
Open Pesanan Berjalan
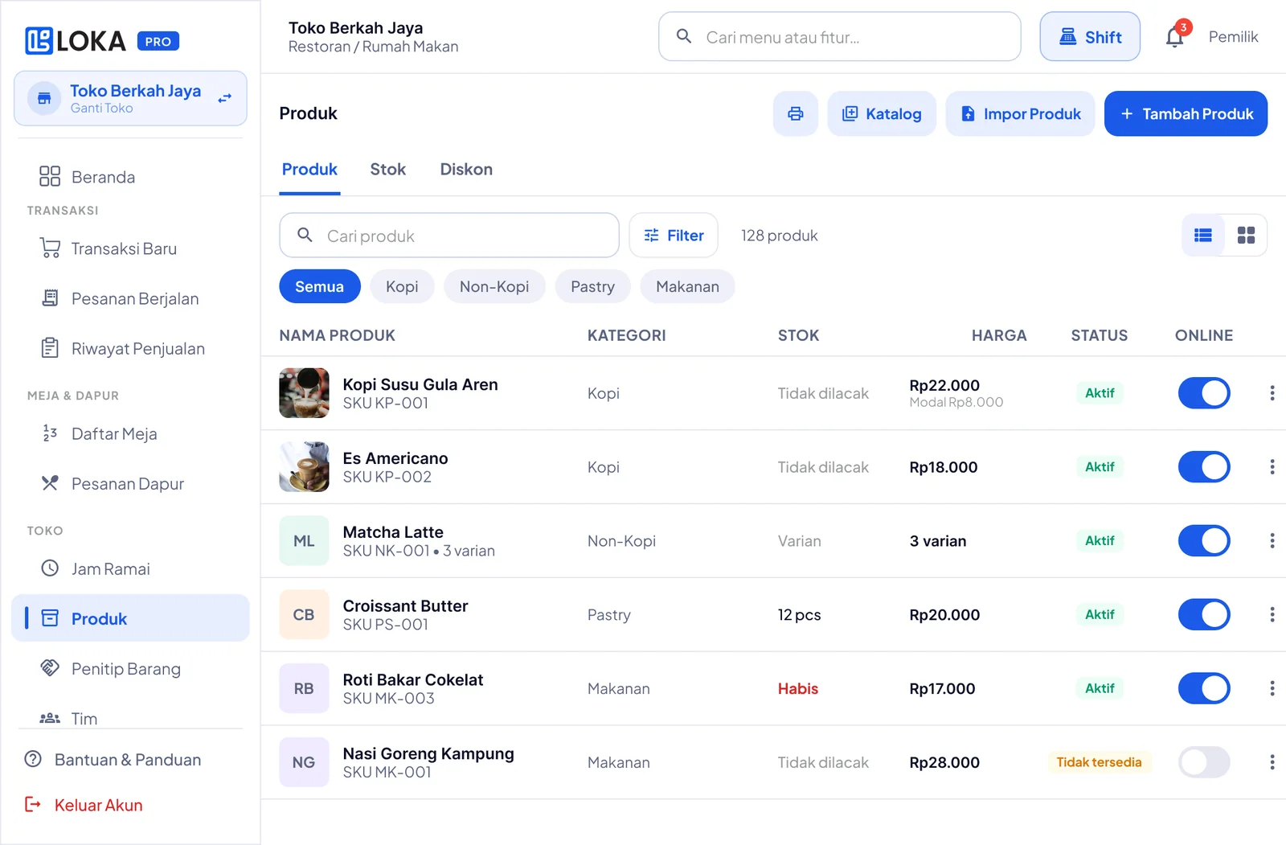(130, 298)
